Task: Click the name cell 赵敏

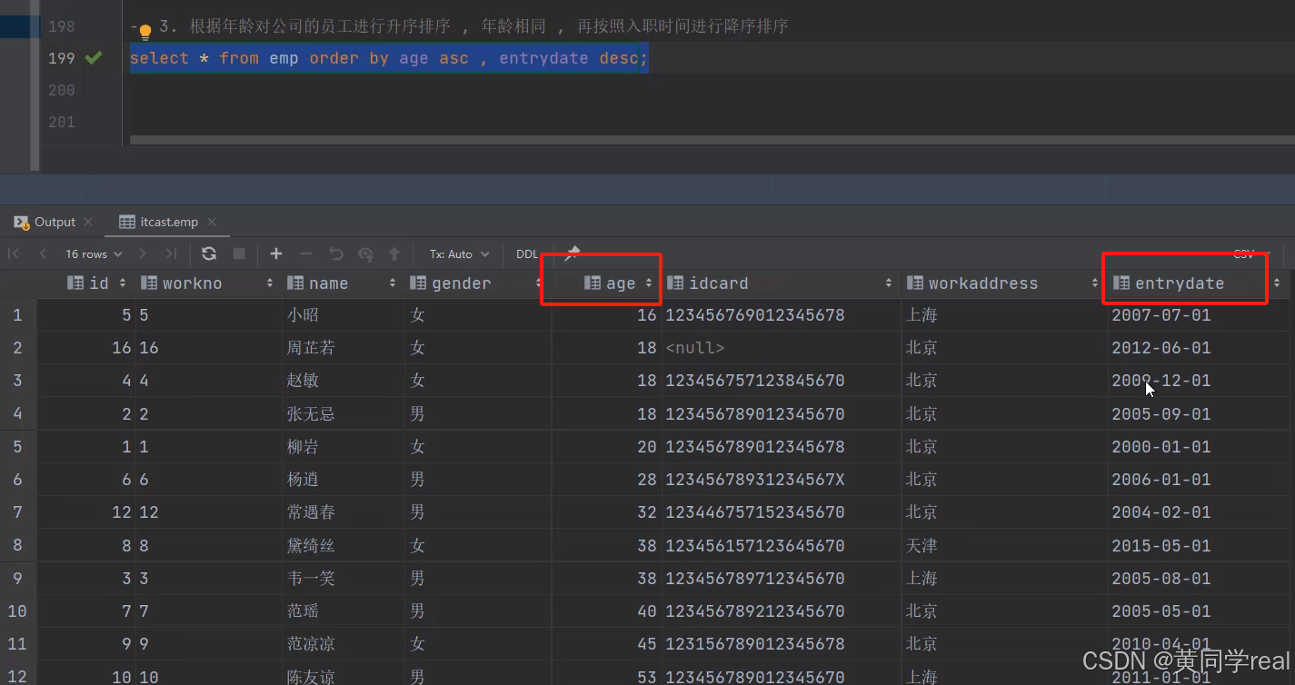Action: 344,381
